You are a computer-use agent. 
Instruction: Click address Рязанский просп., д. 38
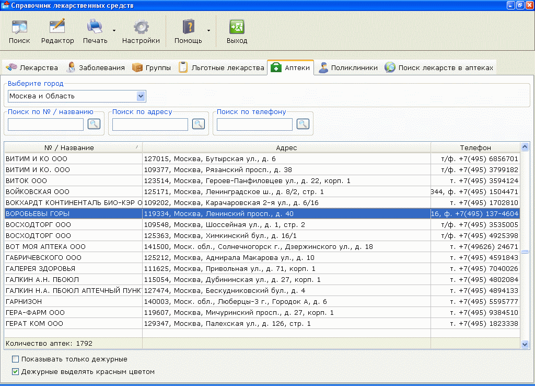pos(248,170)
